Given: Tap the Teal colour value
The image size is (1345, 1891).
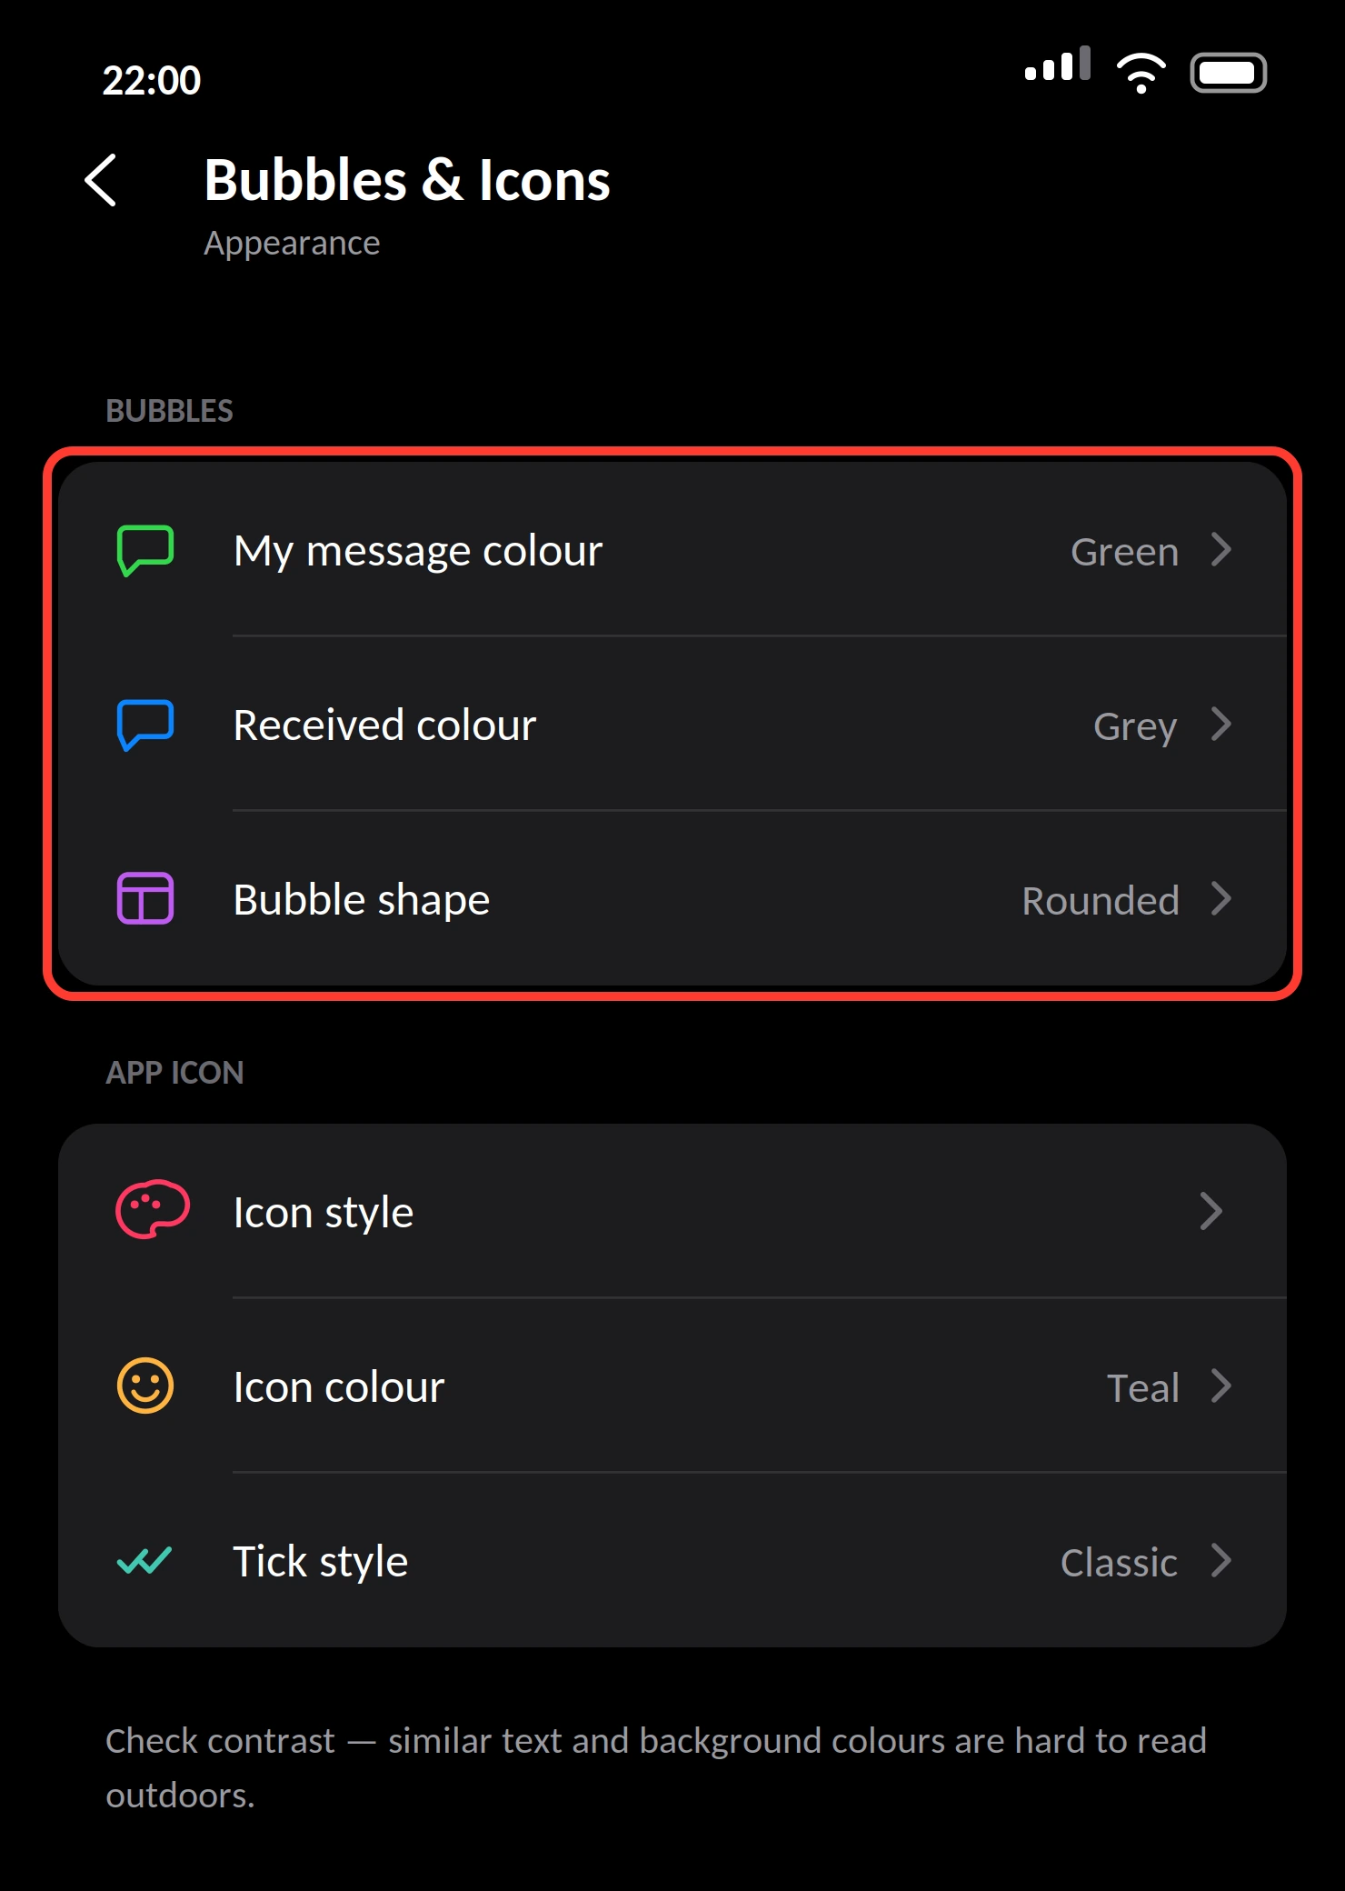Looking at the screenshot, I should coord(1142,1387).
